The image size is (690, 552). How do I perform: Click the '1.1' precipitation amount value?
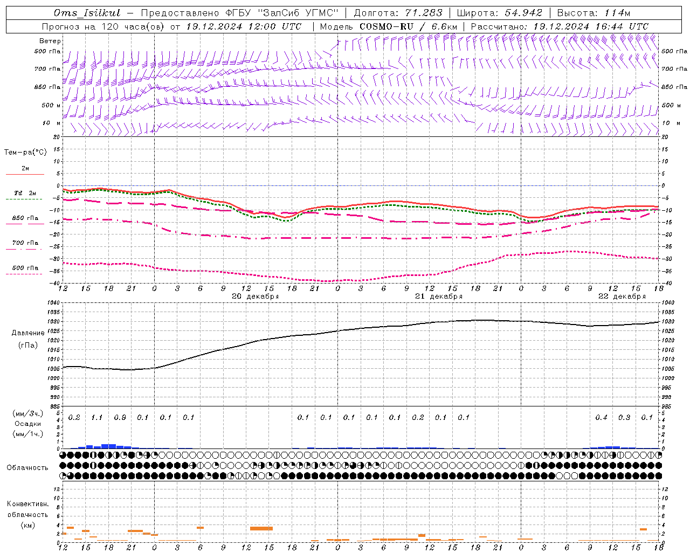click(97, 418)
